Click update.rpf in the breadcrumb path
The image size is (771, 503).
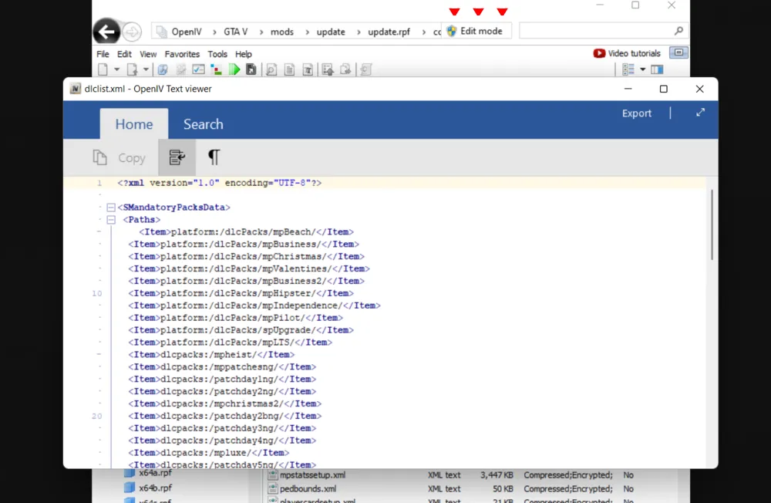[389, 32]
